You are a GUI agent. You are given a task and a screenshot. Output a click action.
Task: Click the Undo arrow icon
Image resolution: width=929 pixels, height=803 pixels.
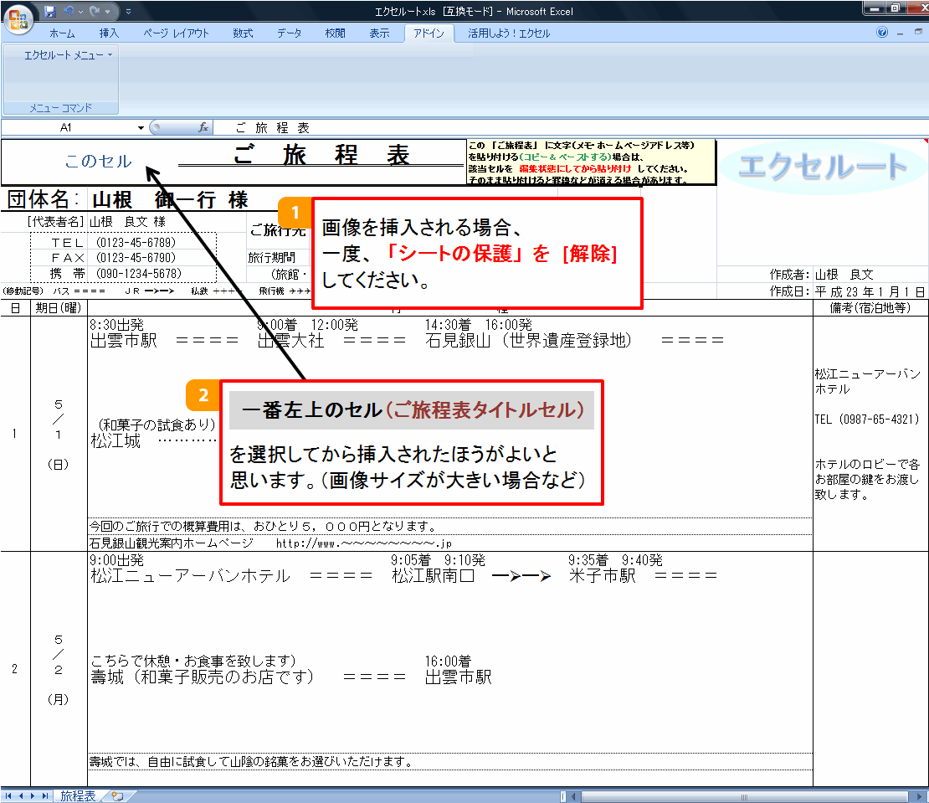pyautogui.click(x=68, y=11)
